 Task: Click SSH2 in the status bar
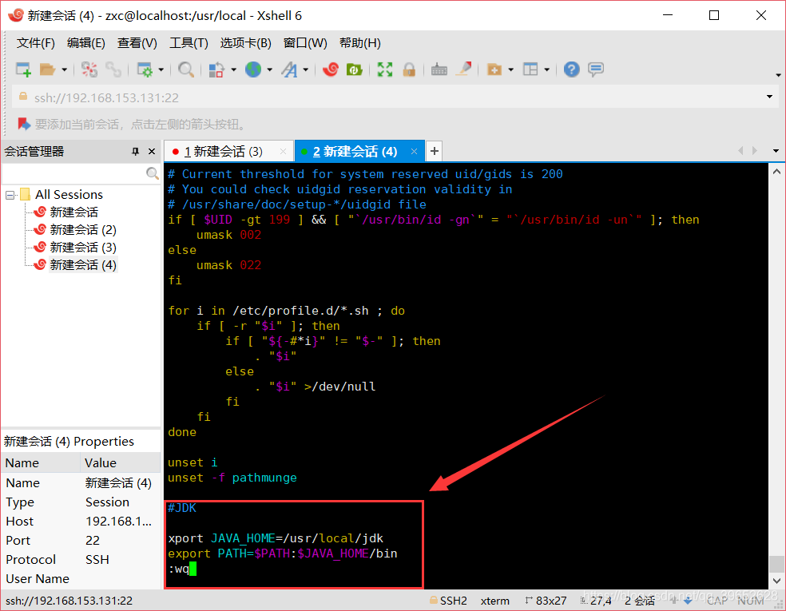(x=449, y=601)
